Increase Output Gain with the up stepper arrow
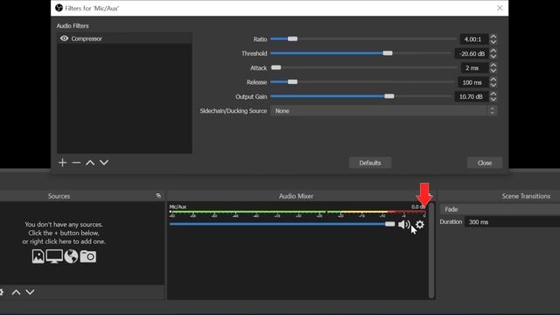The height and width of the screenshot is (315, 560). tap(493, 94)
